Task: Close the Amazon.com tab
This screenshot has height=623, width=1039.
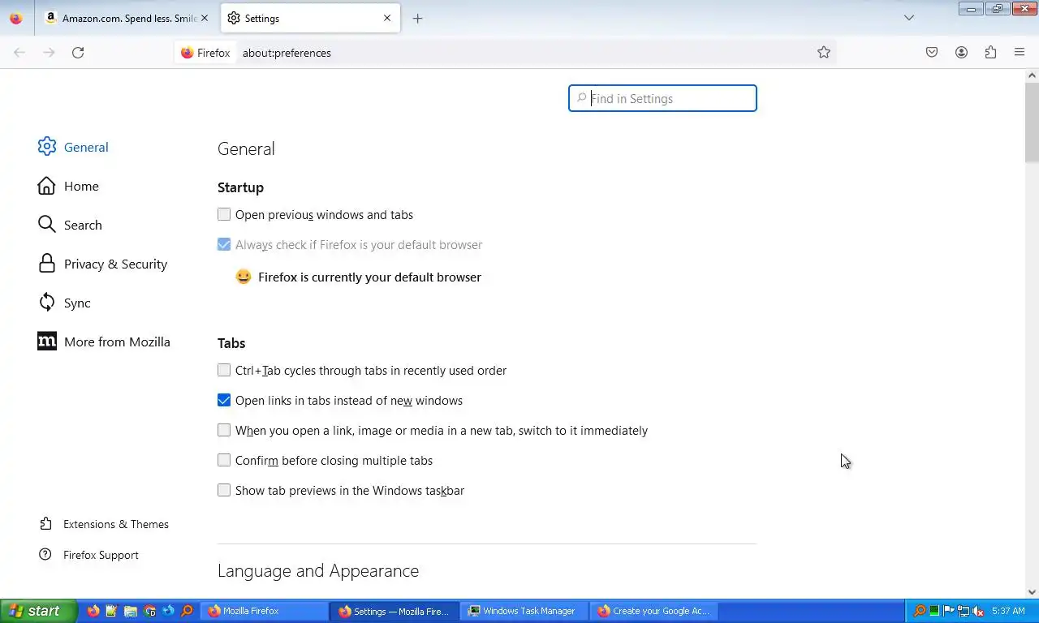Action: coord(204,18)
